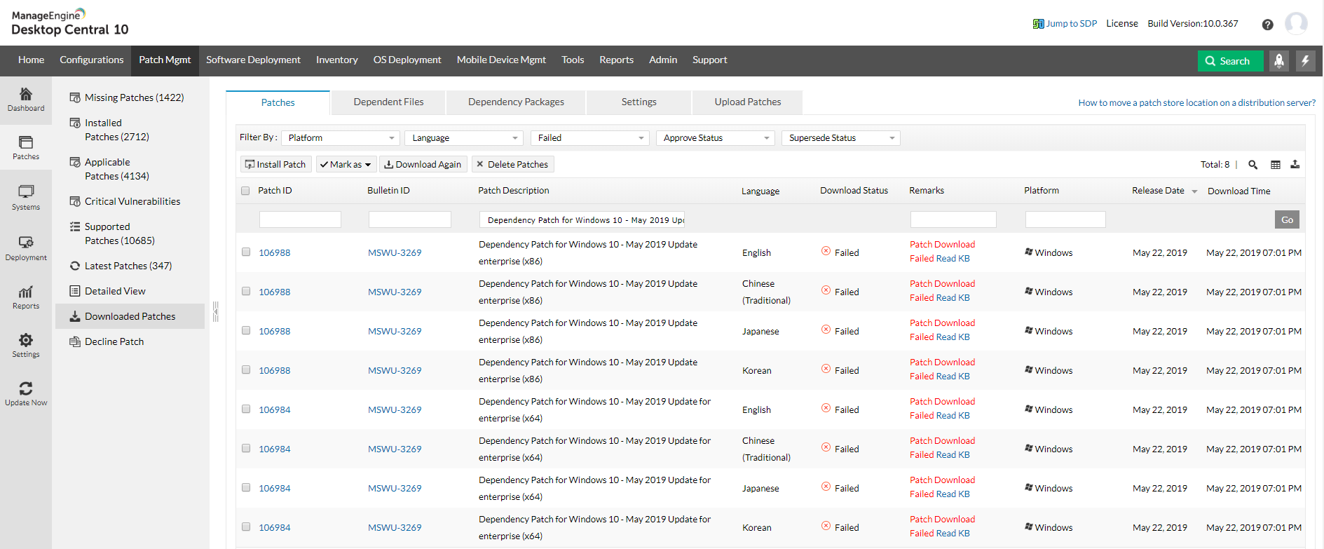This screenshot has height=549, width=1324.
Task: Open the user profile avatar
Action: click(x=1296, y=23)
